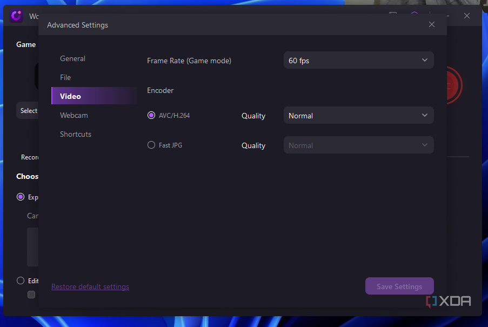This screenshot has height=327, width=488.
Task: Close the main recorder window
Action: point(467,16)
